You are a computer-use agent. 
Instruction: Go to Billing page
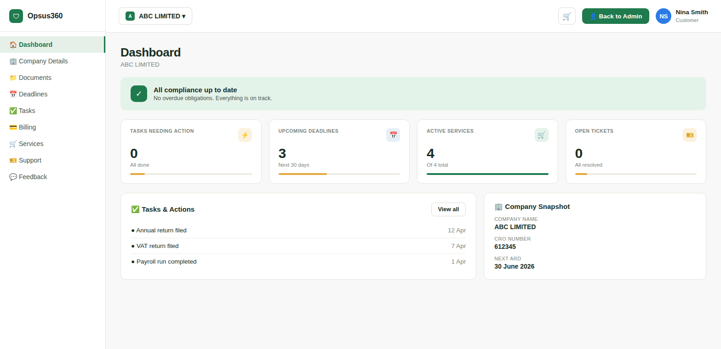point(52,127)
